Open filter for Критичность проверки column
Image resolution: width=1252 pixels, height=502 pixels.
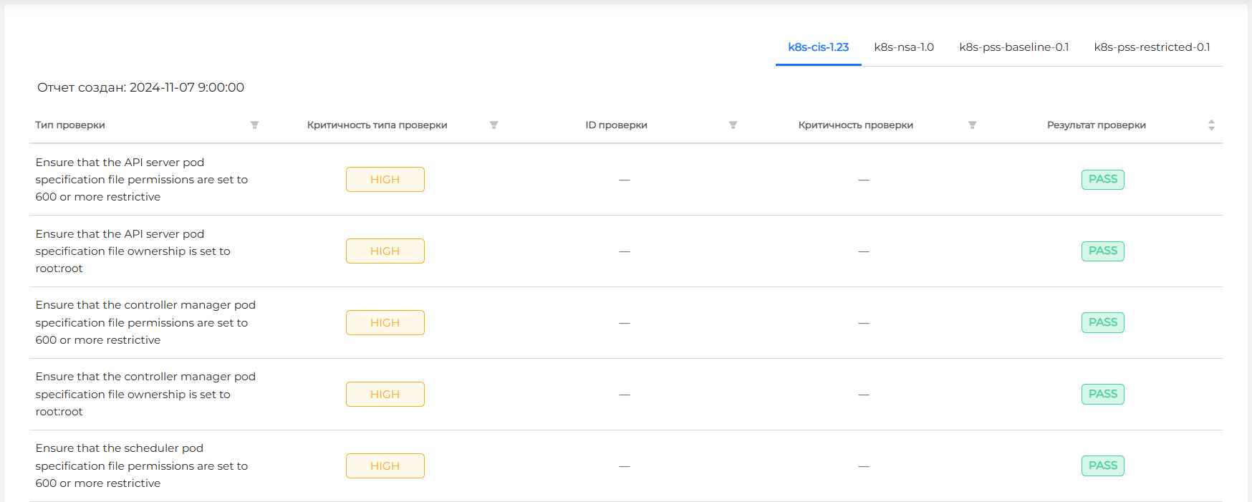coord(972,125)
